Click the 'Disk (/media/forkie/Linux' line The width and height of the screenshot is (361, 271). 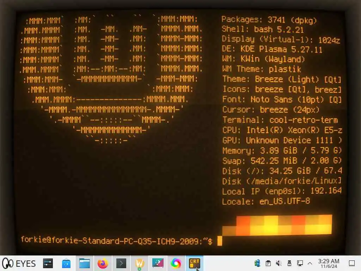point(282,181)
